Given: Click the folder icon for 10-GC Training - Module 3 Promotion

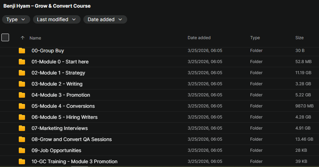Looking at the screenshot, I should (x=22, y=161).
